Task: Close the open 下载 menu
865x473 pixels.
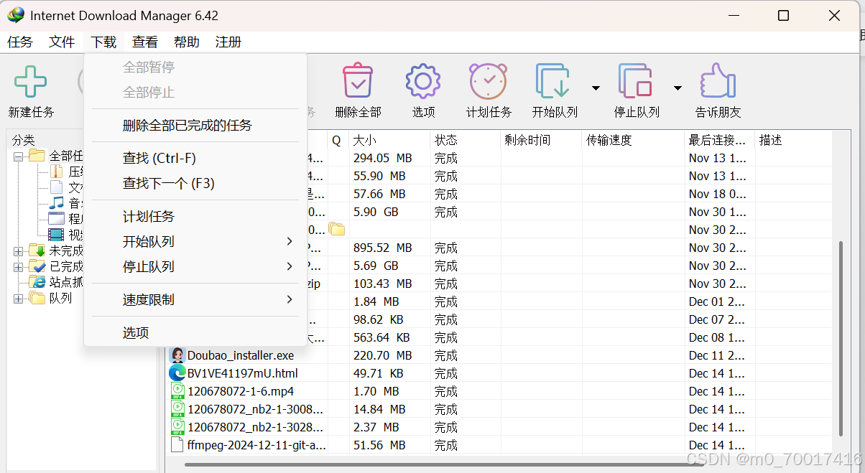Action: click(x=103, y=42)
